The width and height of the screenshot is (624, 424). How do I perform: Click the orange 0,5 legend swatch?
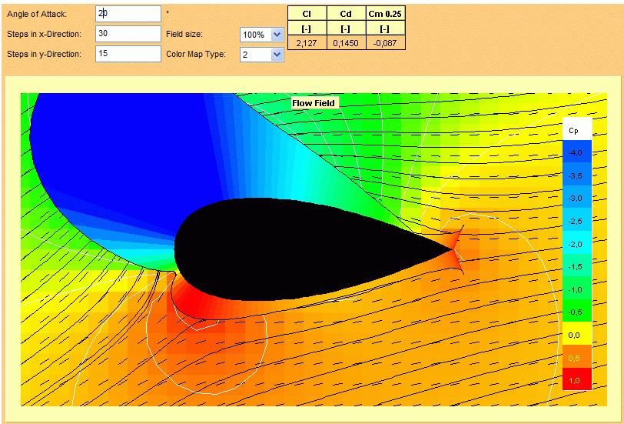coord(576,358)
